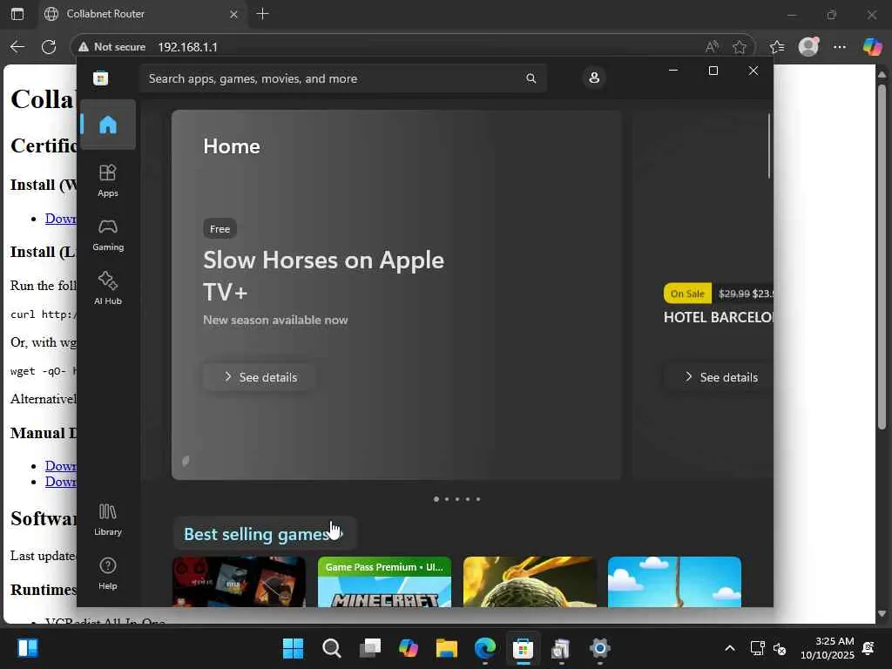The width and height of the screenshot is (892, 669).
Task: See details for Slow Horses on Apple TV+
Action: 260,377
